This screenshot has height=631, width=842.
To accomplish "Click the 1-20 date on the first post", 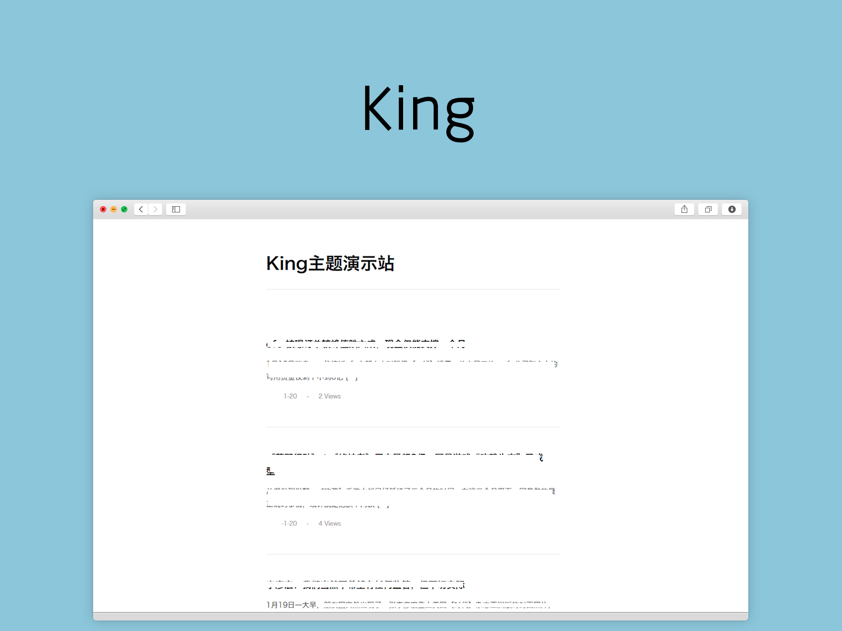I will [x=290, y=396].
